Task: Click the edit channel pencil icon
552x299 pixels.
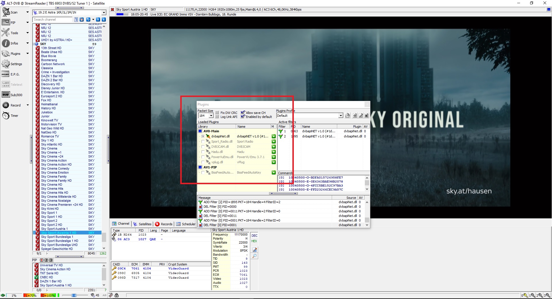Action: (254, 250)
